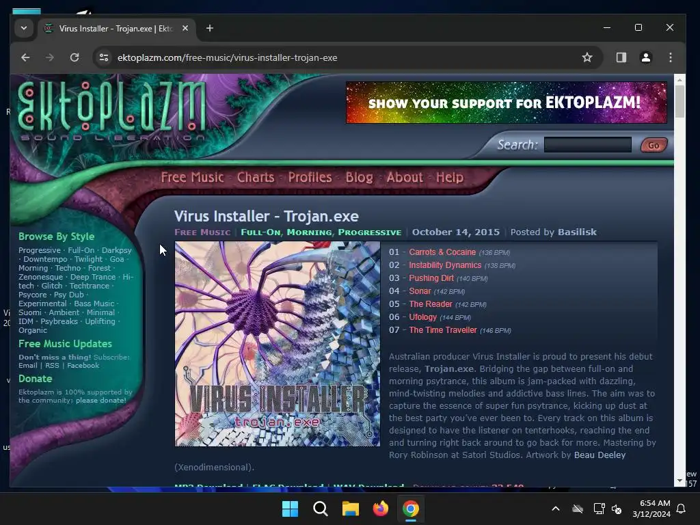Click the scrollbar down arrow
The height and width of the screenshot is (525, 700).
[679, 481]
